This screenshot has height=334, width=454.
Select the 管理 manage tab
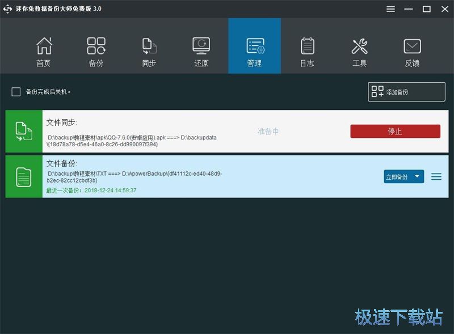(x=254, y=46)
